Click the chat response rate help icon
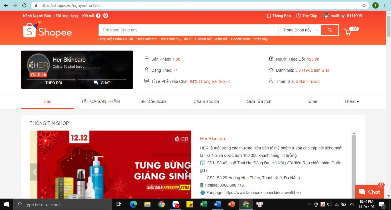Screen dimensions: 391x210 229,81
